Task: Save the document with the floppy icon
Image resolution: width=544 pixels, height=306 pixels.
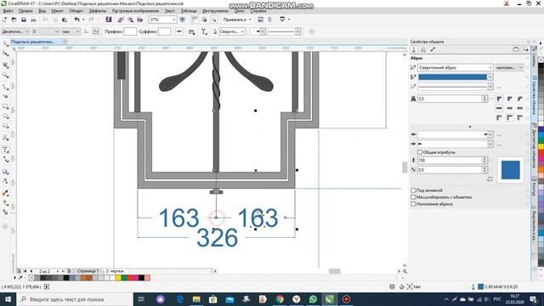Action: point(24,20)
